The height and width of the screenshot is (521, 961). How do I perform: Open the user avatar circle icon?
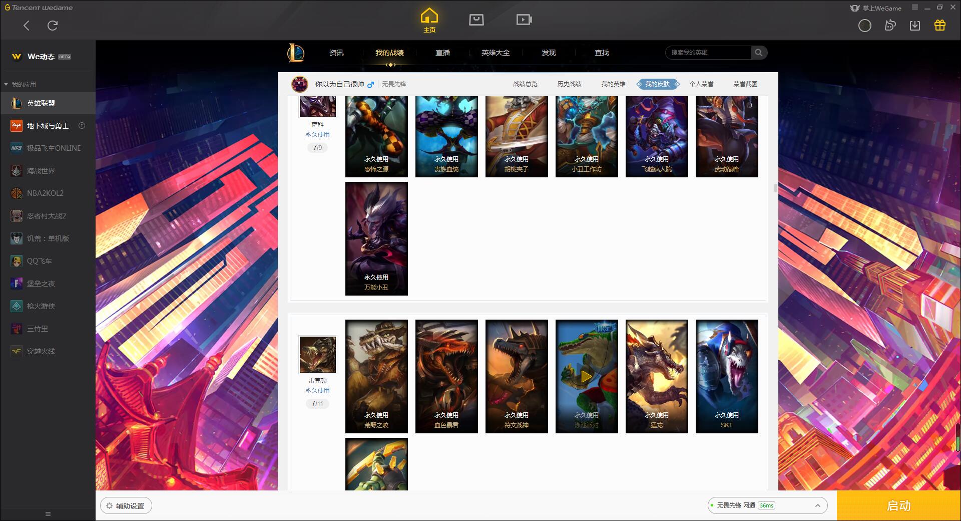(864, 26)
